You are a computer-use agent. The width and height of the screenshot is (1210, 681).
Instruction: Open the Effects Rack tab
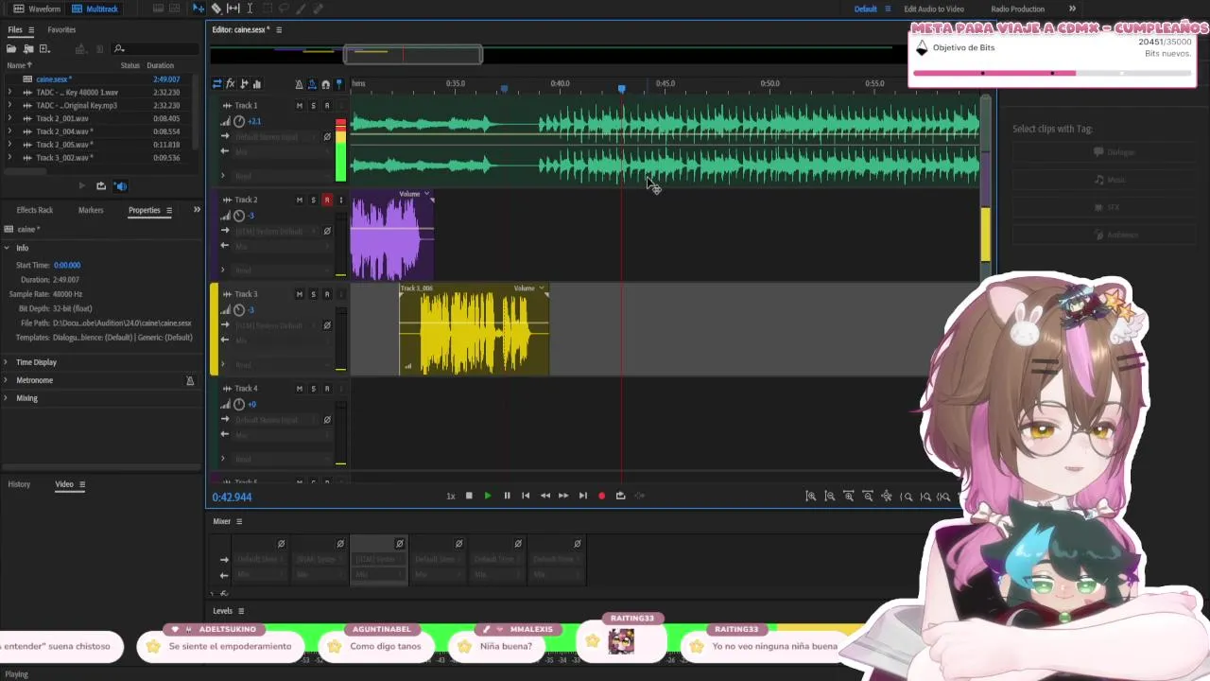tap(35, 210)
